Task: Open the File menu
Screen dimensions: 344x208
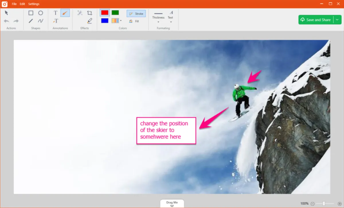Action: point(14,4)
